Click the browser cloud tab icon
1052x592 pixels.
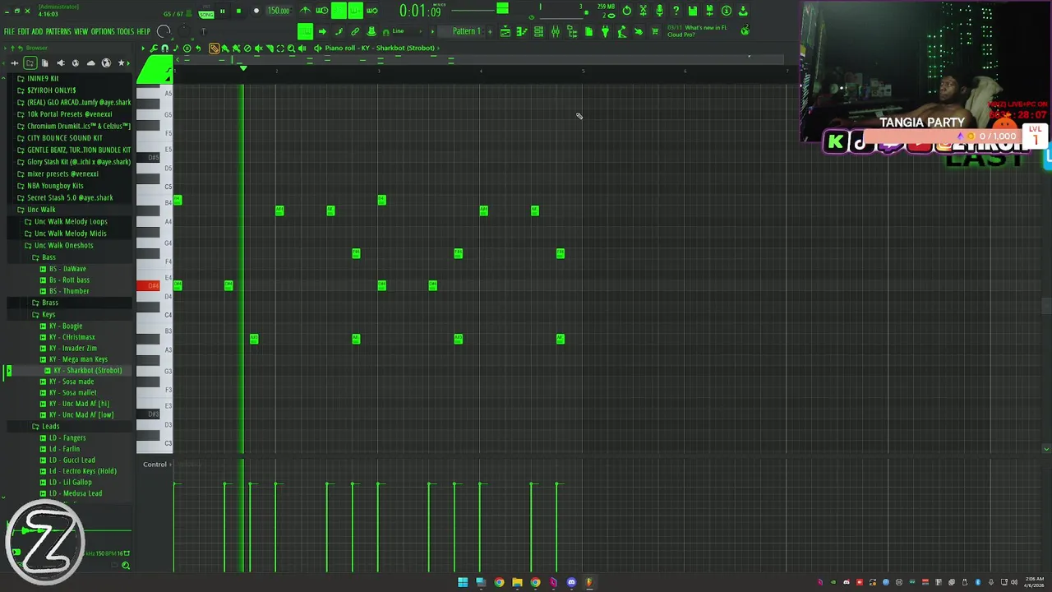(x=91, y=63)
